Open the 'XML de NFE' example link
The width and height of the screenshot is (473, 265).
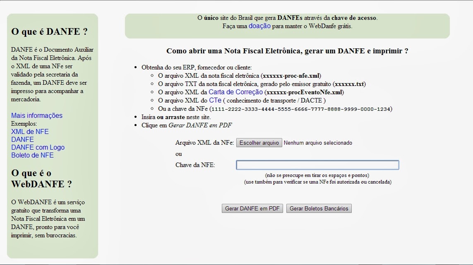[x=30, y=131]
